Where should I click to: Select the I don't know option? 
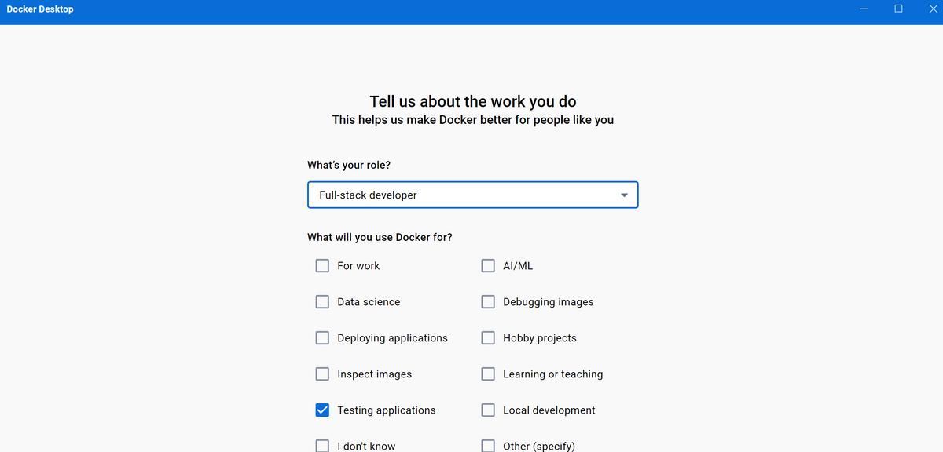point(322,445)
